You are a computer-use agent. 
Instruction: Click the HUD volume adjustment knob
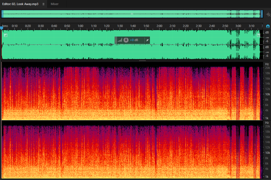(126, 40)
